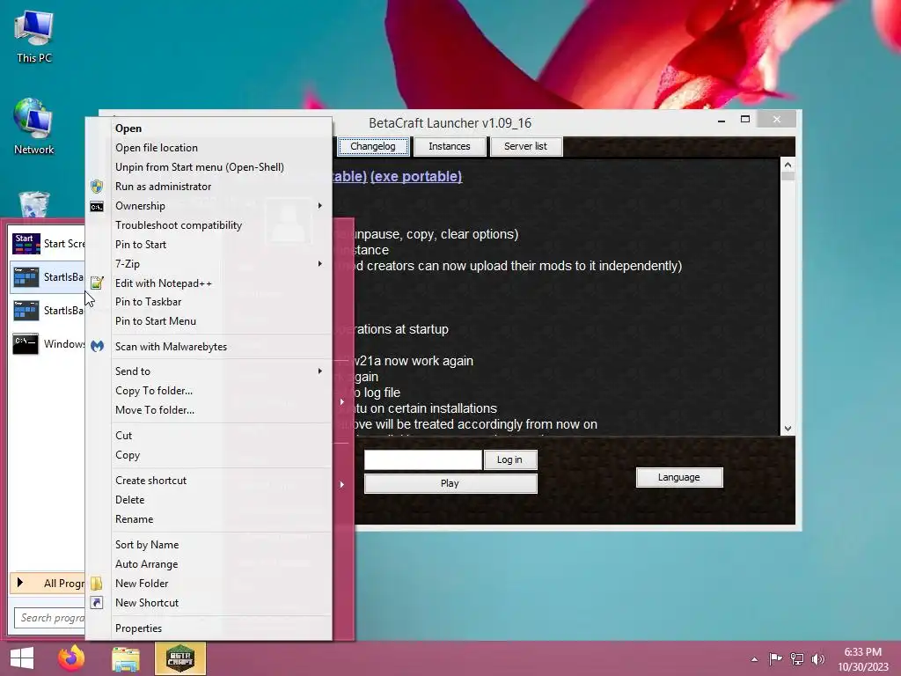This screenshot has width=901, height=676.
Task: Click the Search programs field
Action: [50, 618]
